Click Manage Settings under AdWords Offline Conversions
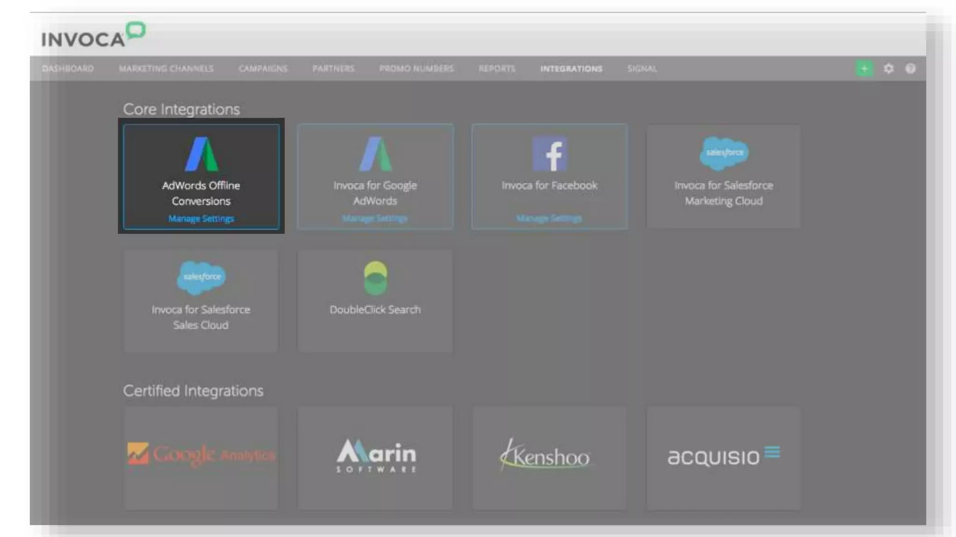The image size is (956, 537). [201, 218]
